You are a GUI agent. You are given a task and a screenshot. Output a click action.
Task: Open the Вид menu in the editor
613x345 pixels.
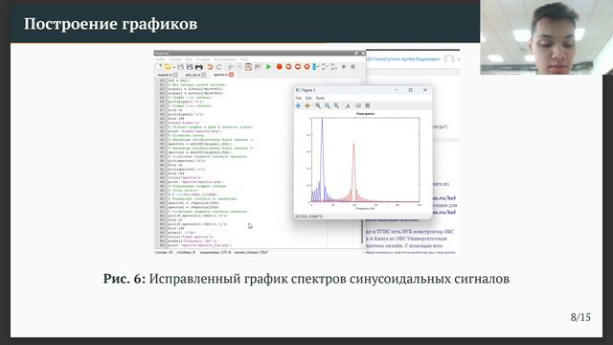[189, 59]
